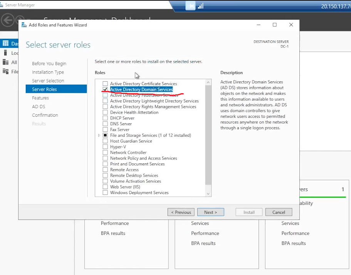The height and width of the screenshot is (275, 351).
Task: Tick the Web Server (IIS) checkbox
Action: pyautogui.click(x=105, y=187)
